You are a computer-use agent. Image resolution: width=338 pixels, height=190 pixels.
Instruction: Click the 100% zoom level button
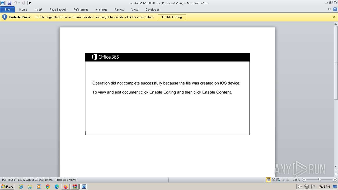point(296,180)
